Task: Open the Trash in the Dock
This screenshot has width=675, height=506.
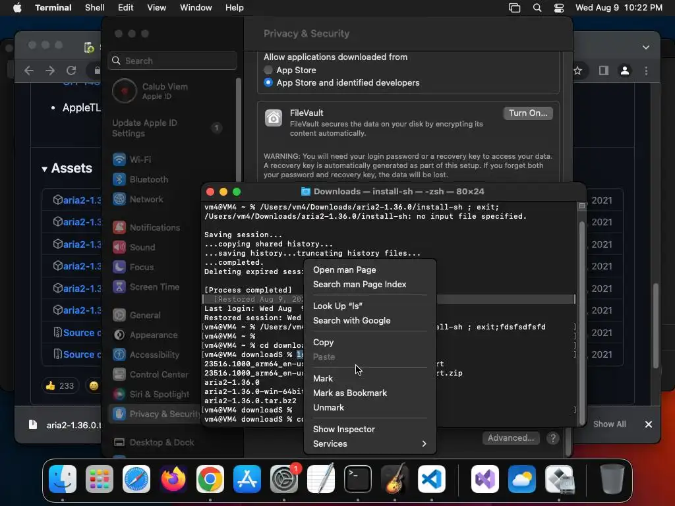Action: click(x=612, y=479)
